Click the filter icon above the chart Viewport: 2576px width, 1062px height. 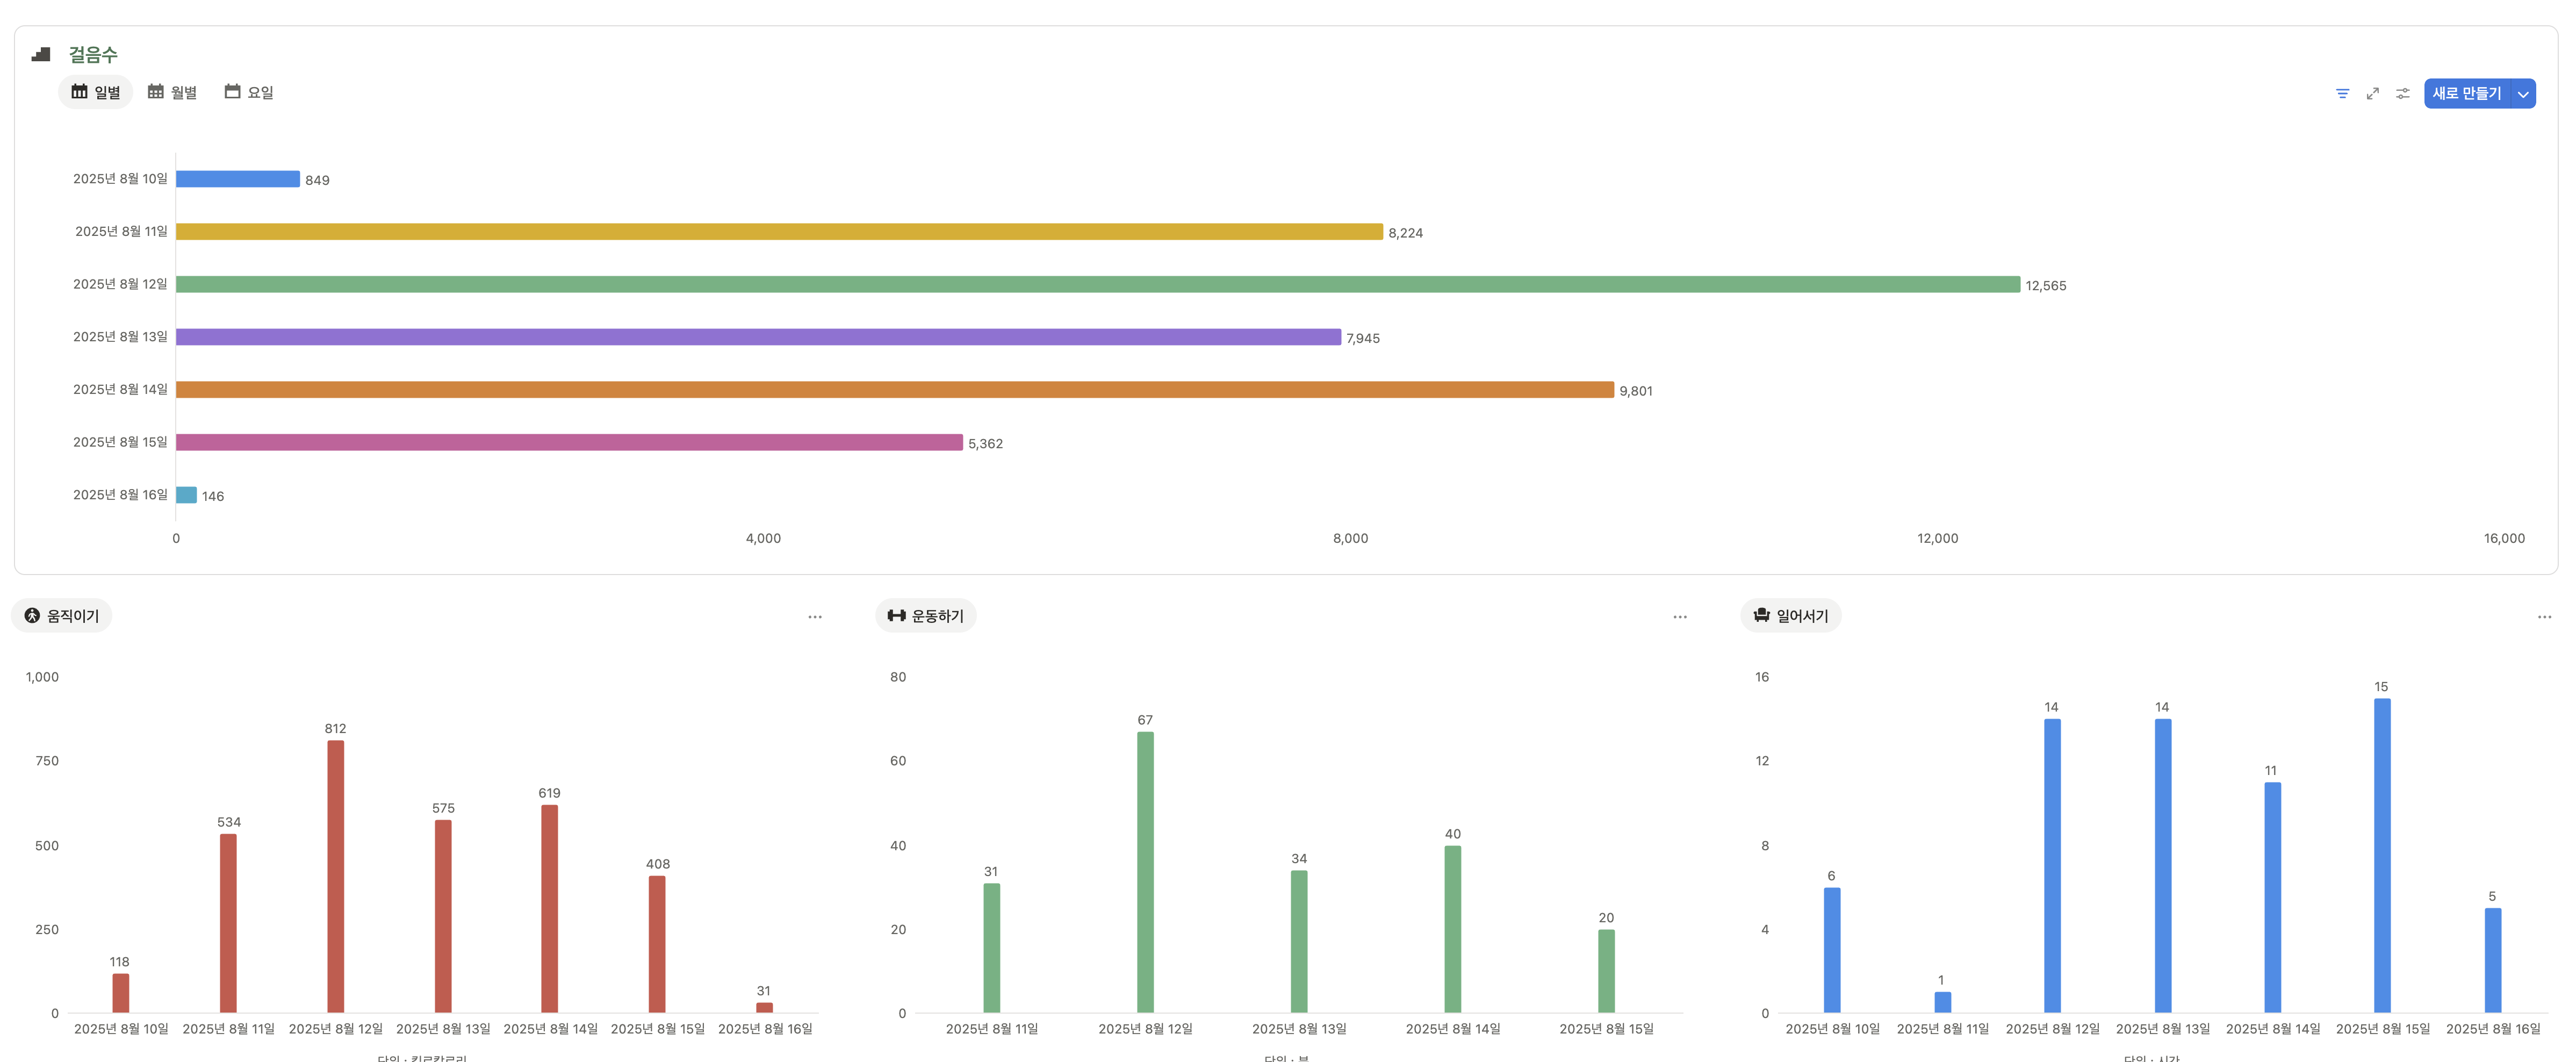coord(2342,93)
